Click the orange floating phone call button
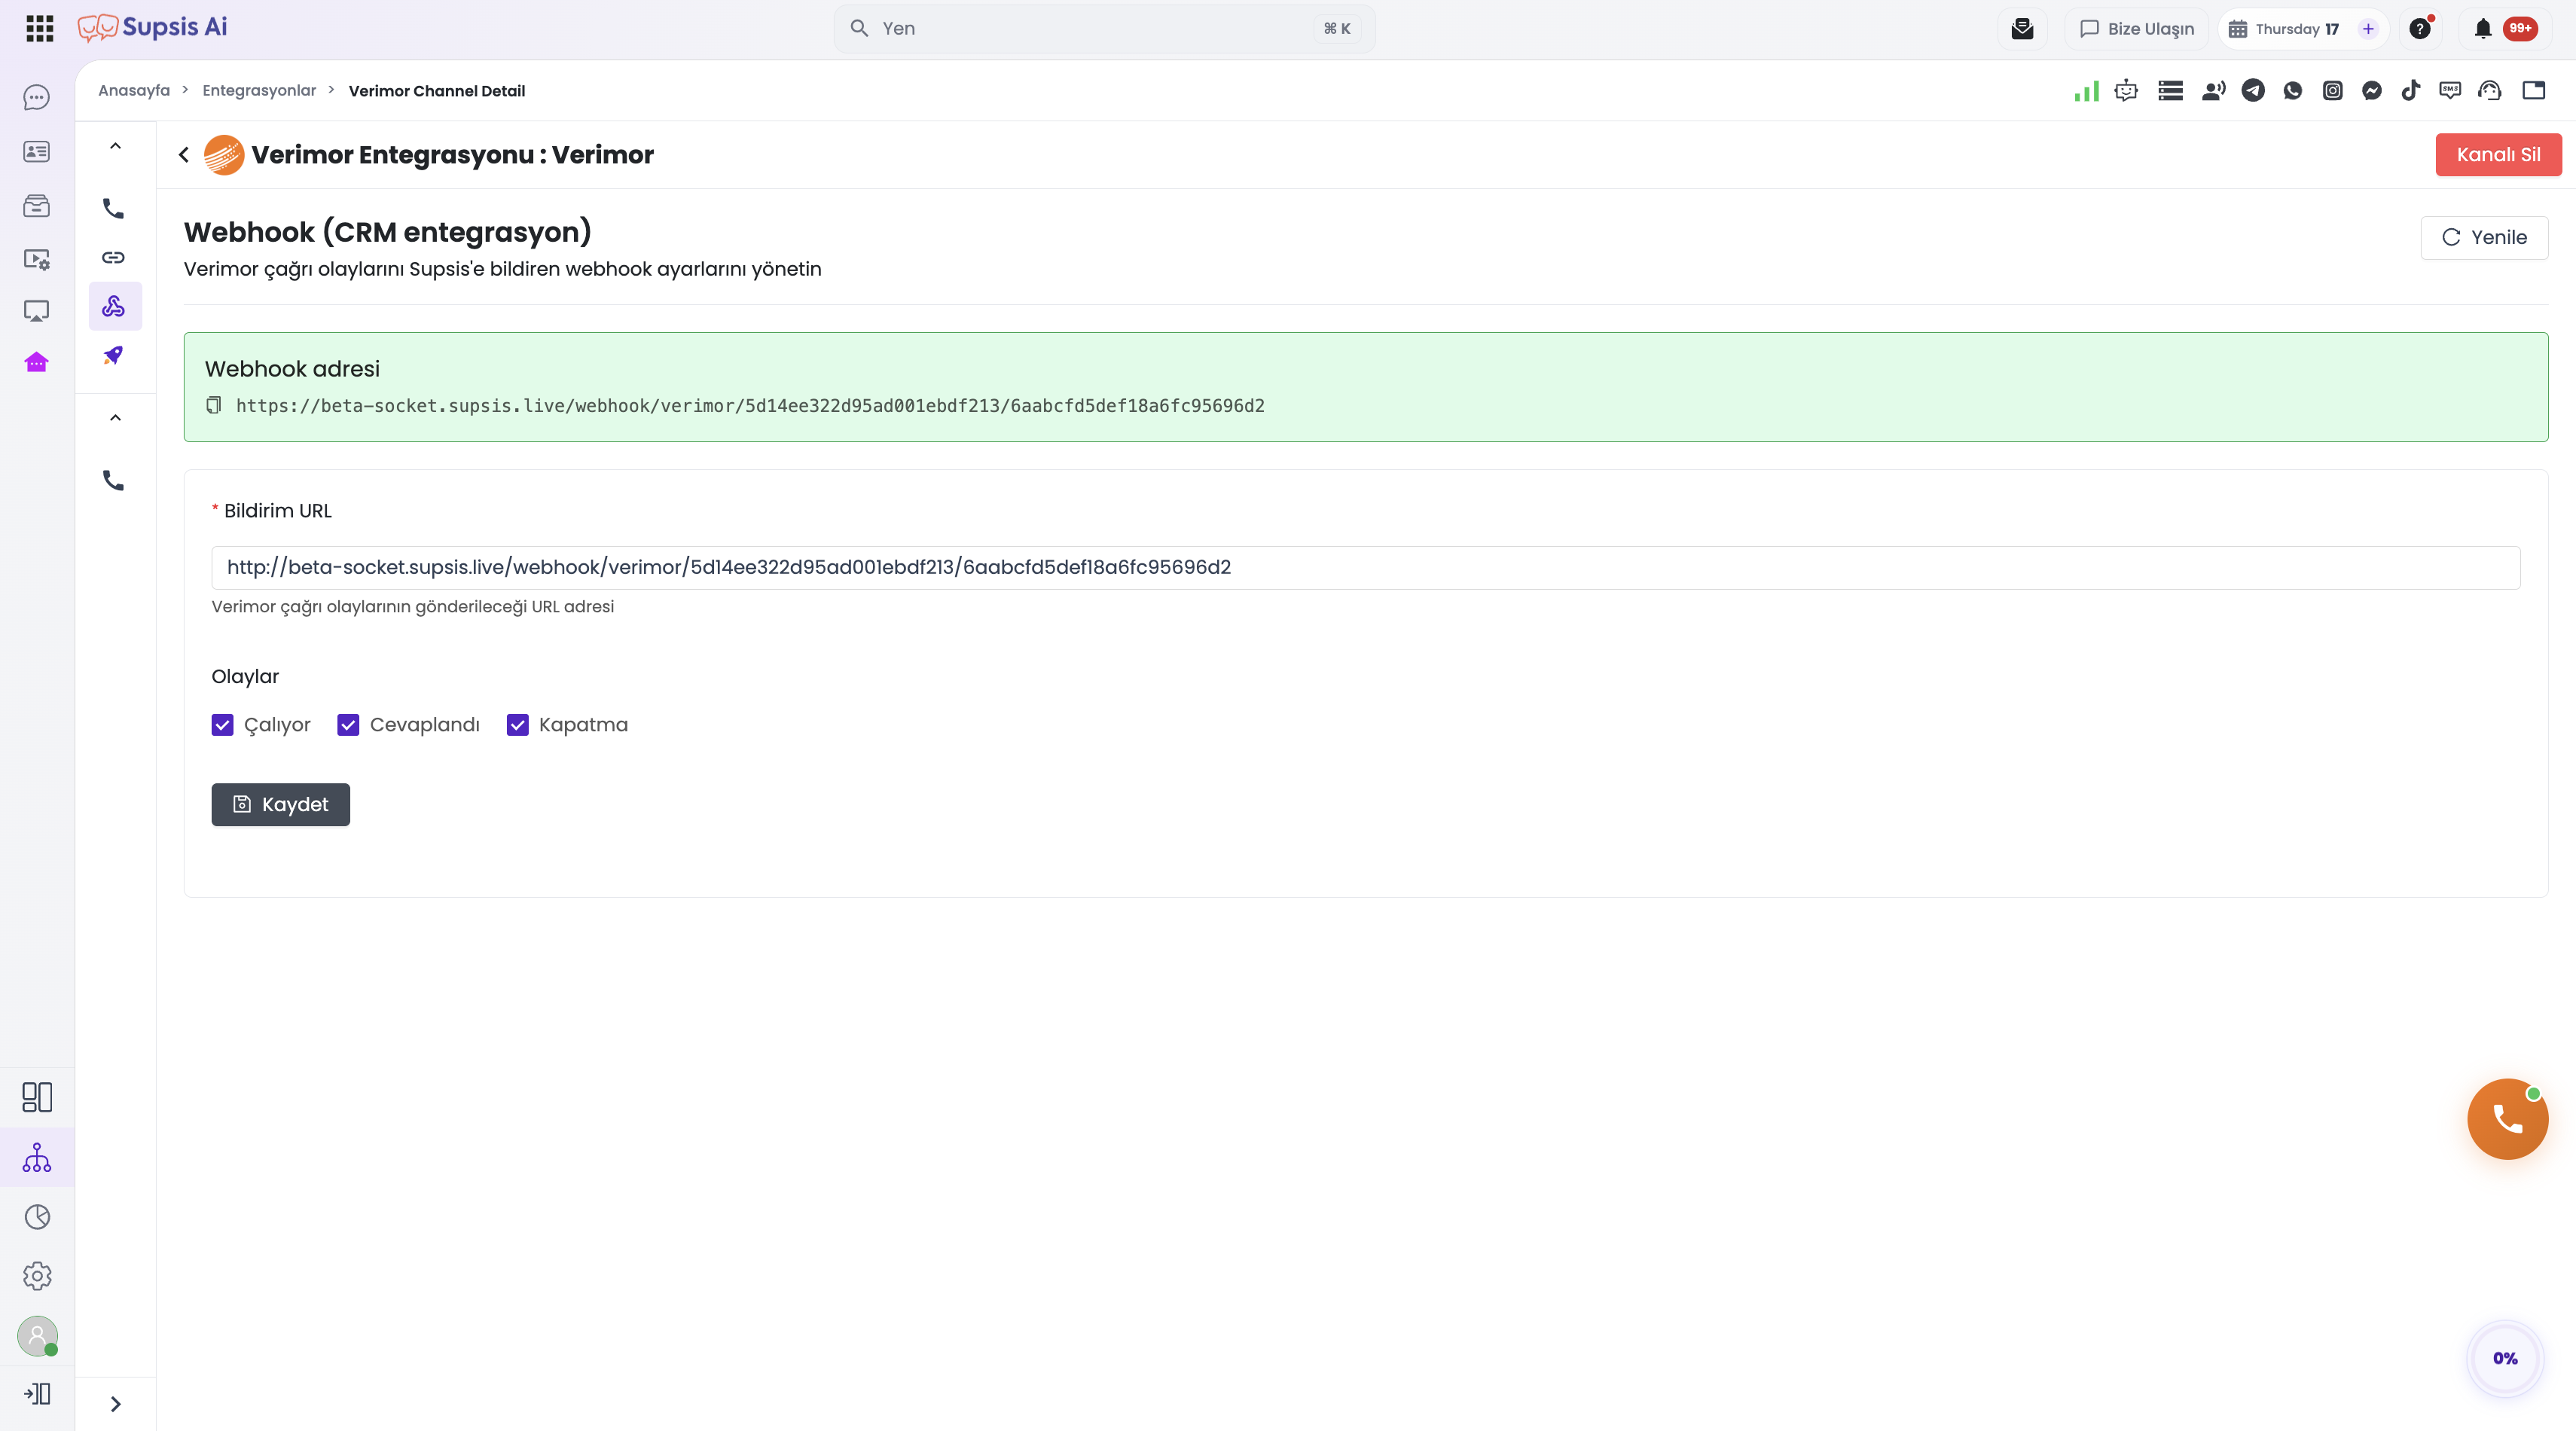2576x1431 pixels. [2507, 1119]
